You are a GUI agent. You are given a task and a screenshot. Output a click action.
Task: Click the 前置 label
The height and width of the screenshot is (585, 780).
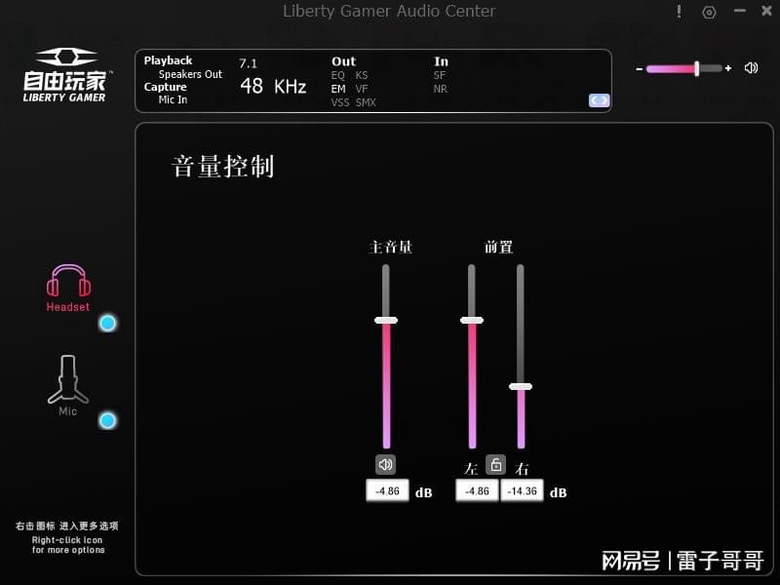tap(498, 247)
